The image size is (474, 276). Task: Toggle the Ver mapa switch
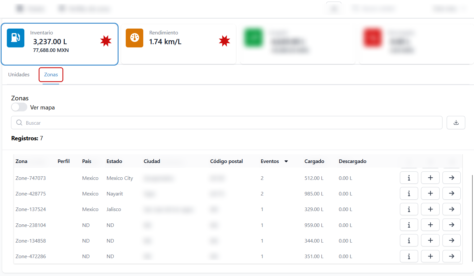coord(19,107)
